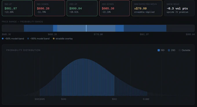Click the straddle-implied caption text
The image size is (197, 107).
tap(144, 12)
